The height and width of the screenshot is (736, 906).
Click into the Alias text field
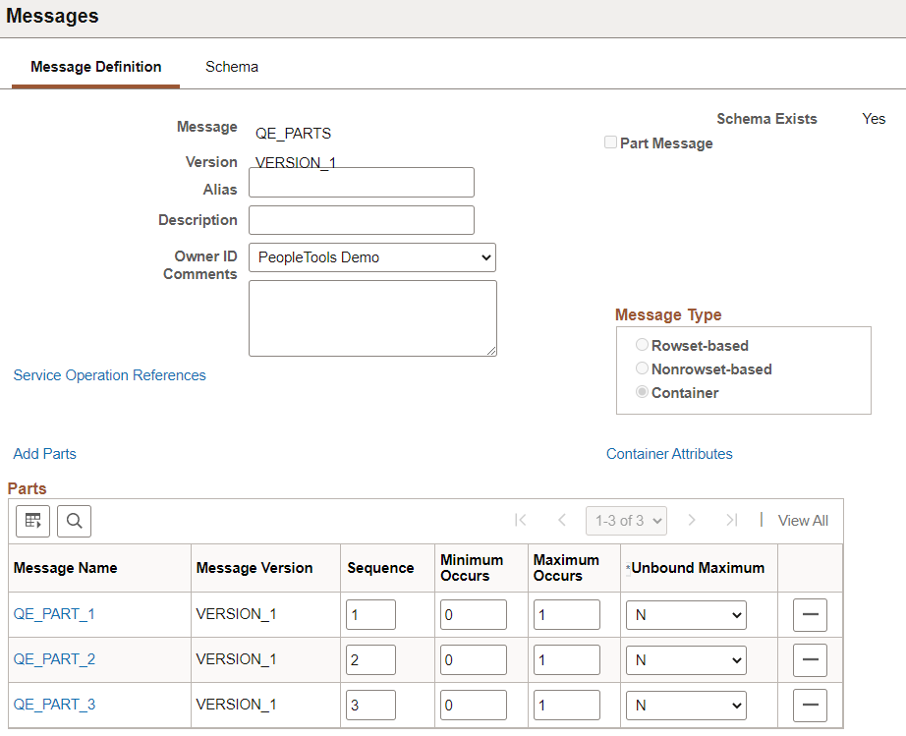pos(362,183)
